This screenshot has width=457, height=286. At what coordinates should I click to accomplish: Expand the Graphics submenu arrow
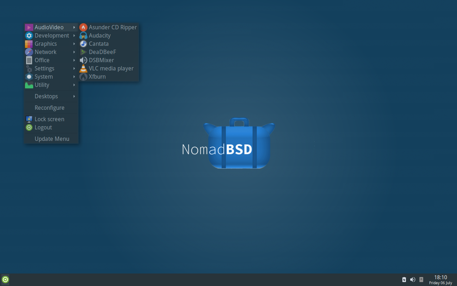pyautogui.click(x=74, y=44)
